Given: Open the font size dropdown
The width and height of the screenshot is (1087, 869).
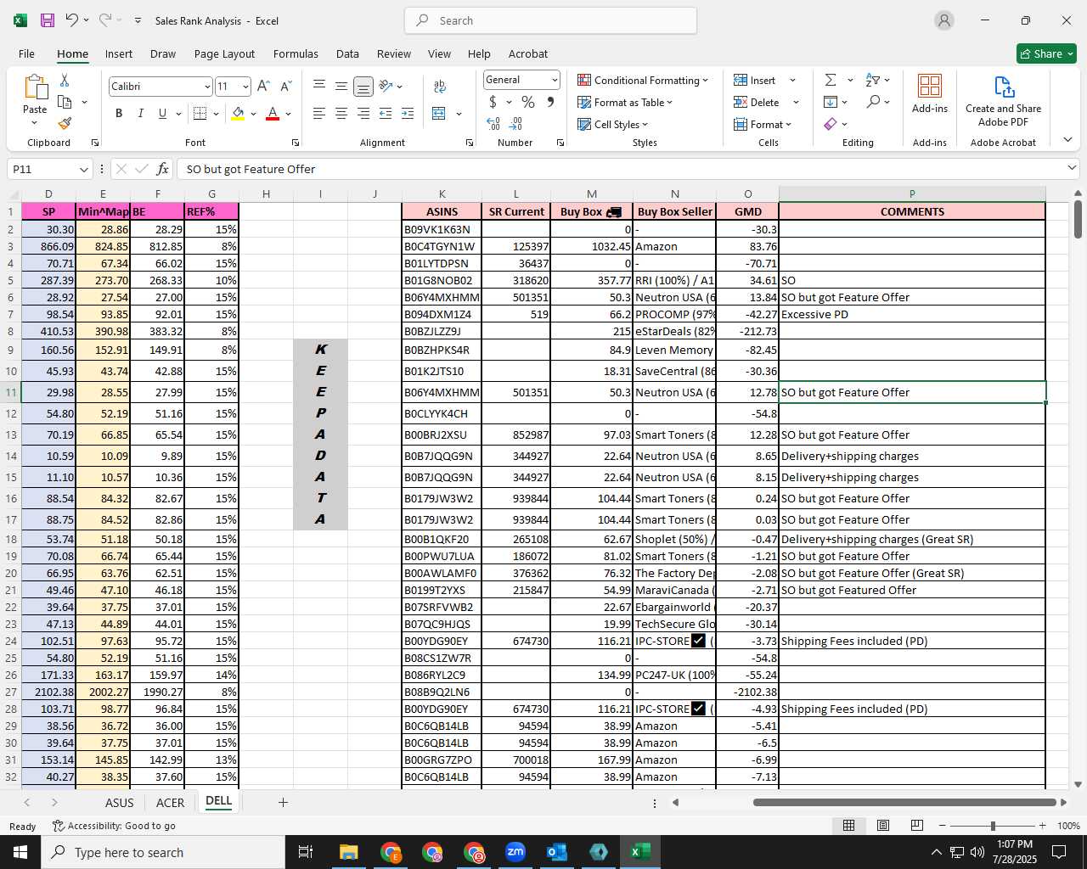Looking at the screenshot, I should [x=245, y=87].
